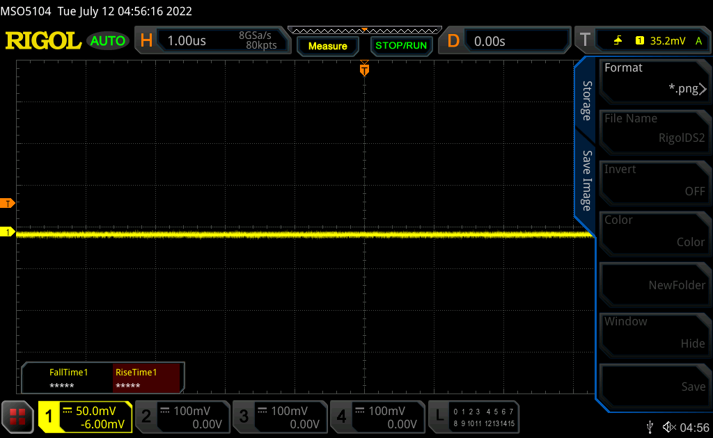
Task: Click the channel 1 ground level marker
Action: click(x=8, y=232)
